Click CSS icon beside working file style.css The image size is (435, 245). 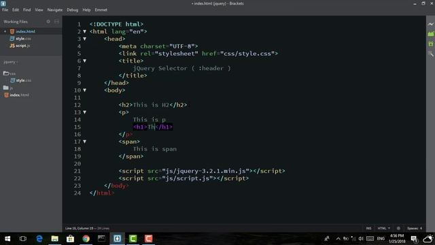click(12, 38)
